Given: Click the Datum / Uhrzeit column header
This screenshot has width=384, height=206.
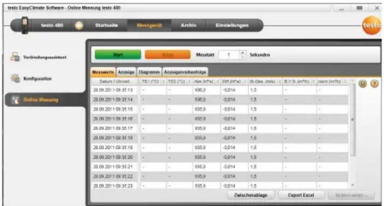Looking at the screenshot, I should coord(114,81).
